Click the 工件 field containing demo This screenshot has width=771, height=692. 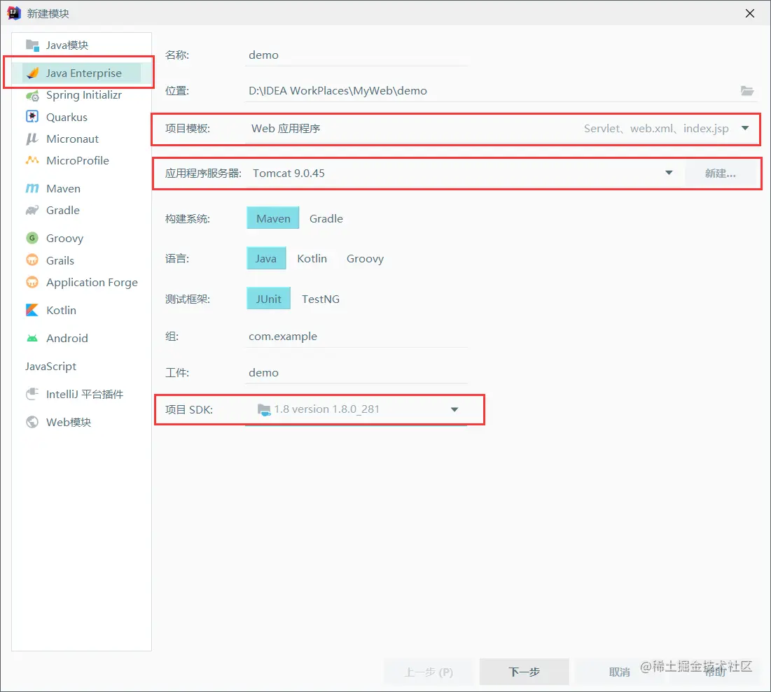(356, 372)
